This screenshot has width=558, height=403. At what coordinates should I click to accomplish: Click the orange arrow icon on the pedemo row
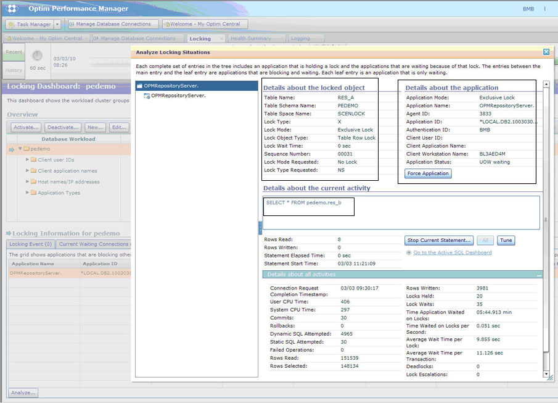(x=11, y=149)
